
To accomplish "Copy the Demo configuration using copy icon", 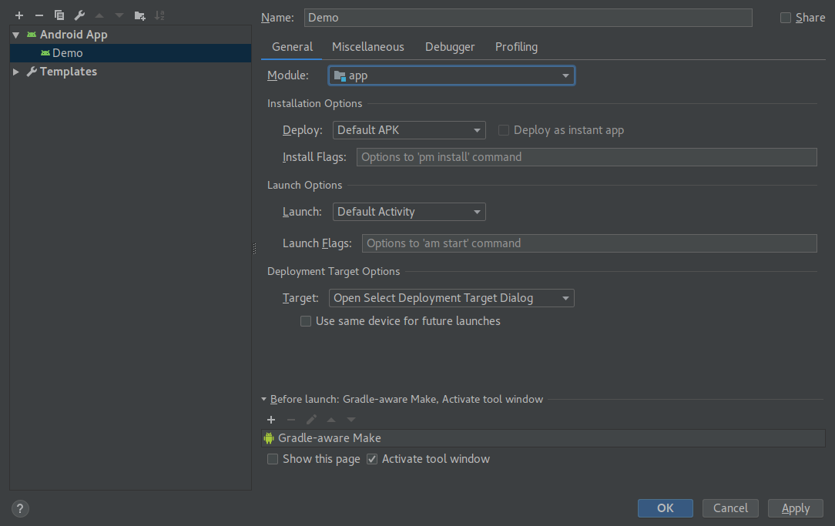I will pyautogui.click(x=59, y=15).
